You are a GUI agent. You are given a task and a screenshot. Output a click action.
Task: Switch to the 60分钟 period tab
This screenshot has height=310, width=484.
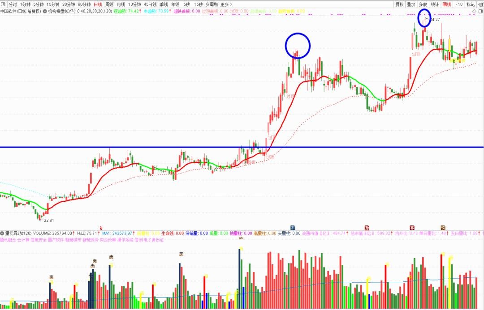coord(84,4)
